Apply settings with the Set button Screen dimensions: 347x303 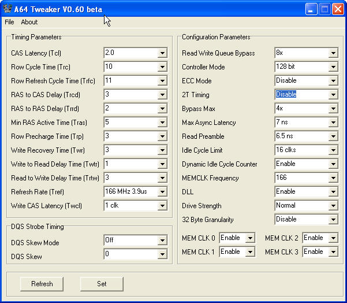pyautogui.click(x=102, y=284)
